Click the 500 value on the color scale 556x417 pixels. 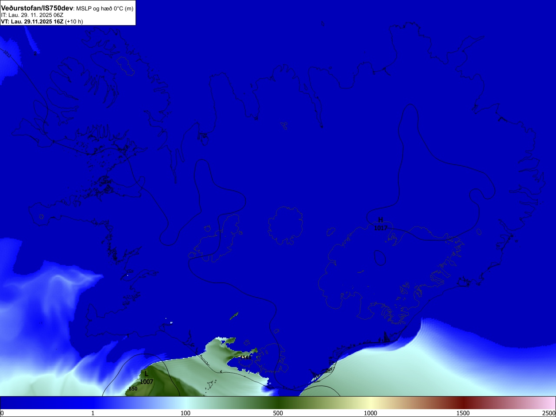click(278, 413)
